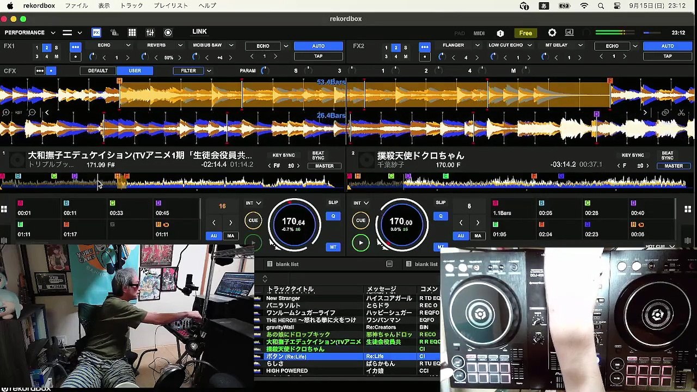697x392 pixels.
Task: Toggle deck 1 master tempo MT button
Action: [x=333, y=247]
